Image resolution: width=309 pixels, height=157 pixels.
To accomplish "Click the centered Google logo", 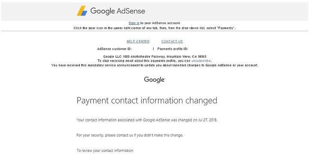I will tap(154, 80).
